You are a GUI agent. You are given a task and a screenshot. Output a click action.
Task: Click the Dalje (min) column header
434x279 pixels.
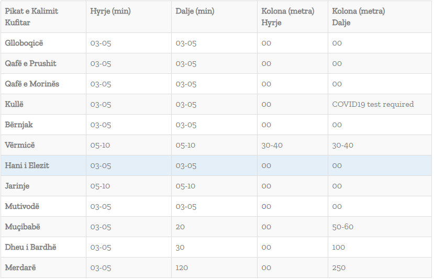click(195, 12)
